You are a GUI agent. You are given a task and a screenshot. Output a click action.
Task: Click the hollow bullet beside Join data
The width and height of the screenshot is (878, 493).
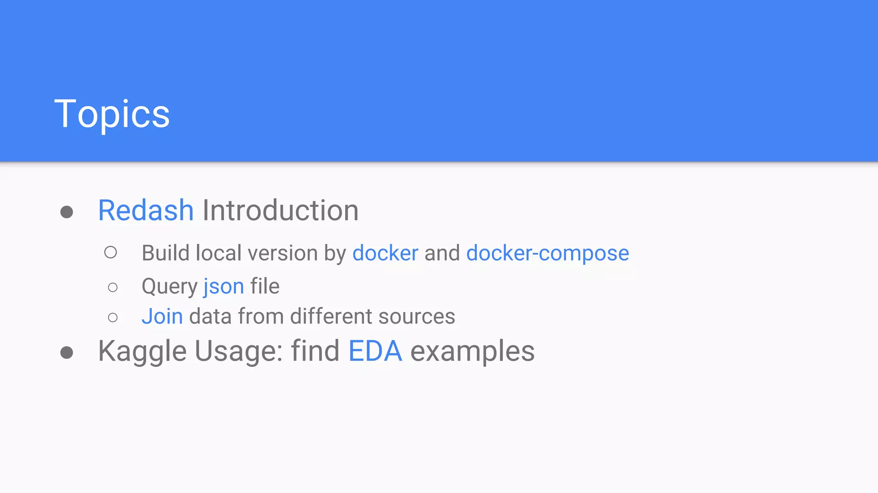tap(113, 318)
